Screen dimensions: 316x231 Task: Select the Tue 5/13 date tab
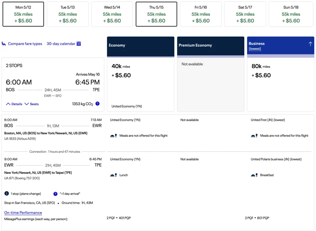(68, 14)
